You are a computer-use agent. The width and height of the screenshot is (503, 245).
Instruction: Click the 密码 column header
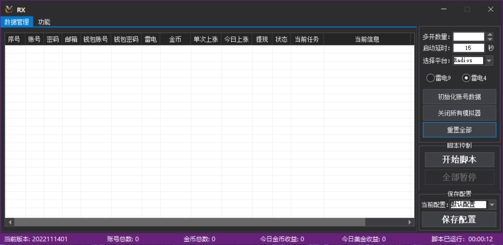(x=53, y=39)
